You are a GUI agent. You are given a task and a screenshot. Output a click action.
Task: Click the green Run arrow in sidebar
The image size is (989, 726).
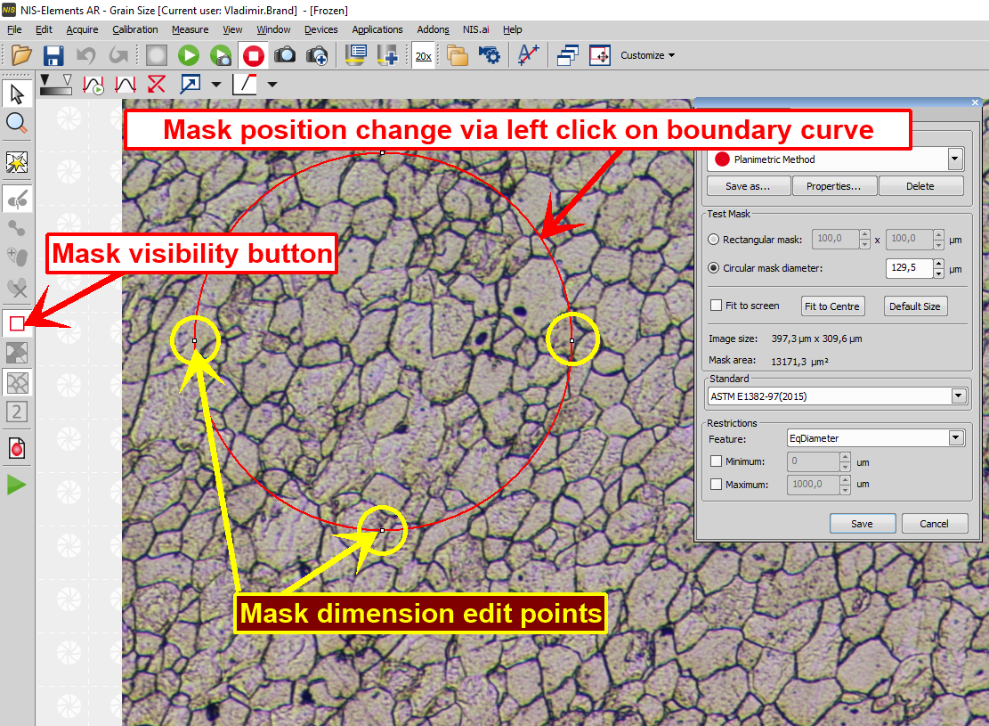click(x=17, y=485)
